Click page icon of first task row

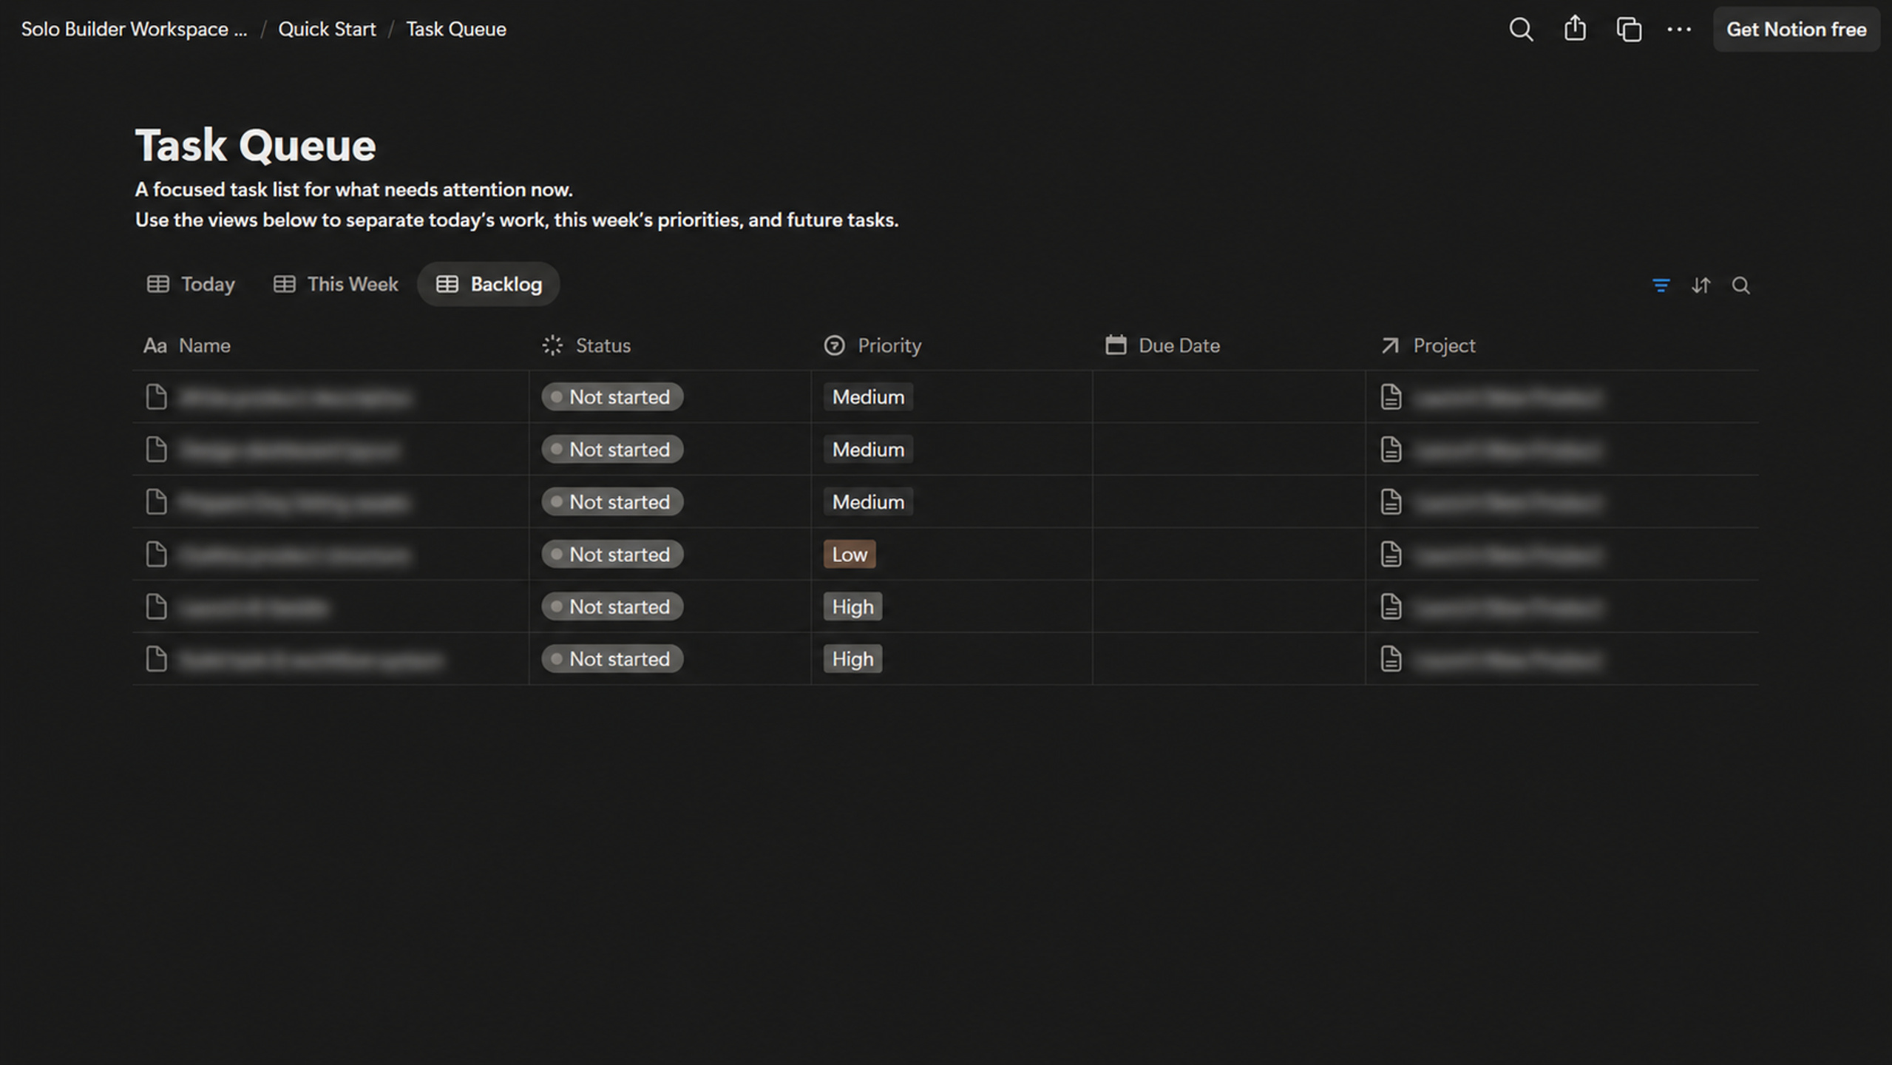coord(156,397)
